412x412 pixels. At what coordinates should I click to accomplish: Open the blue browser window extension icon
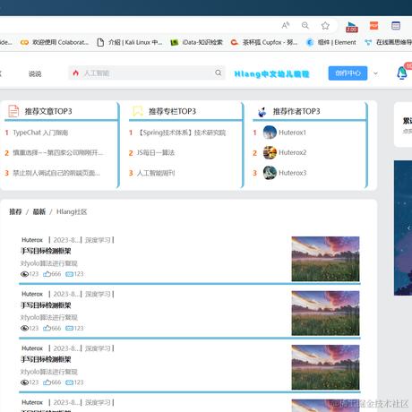point(396,26)
